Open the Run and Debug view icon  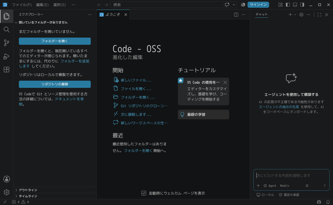(6, 56)
